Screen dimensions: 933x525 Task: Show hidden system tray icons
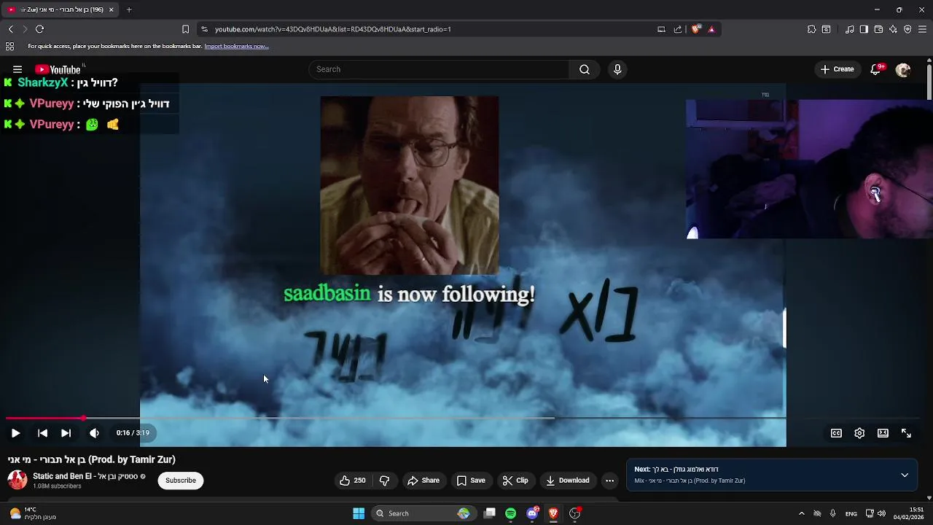801,513
